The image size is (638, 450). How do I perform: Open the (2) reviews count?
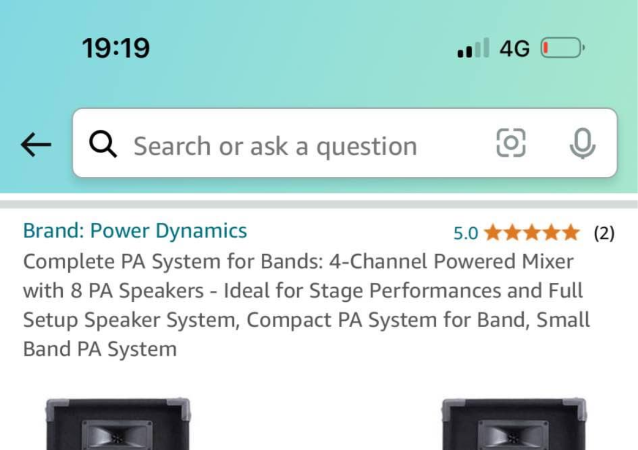[604, 234]
